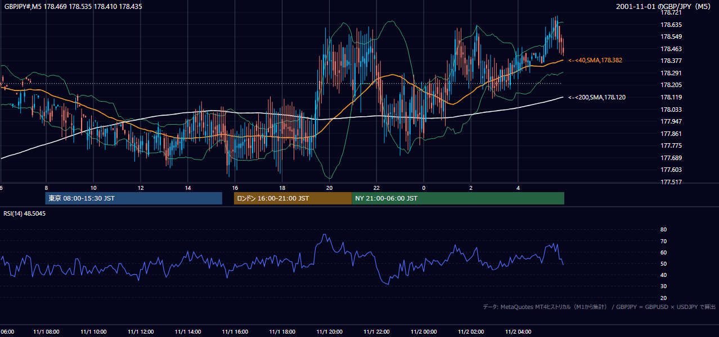Screen dimensions: 719x337
Task: Click RSI scale level 20
Action: (663, 298)
